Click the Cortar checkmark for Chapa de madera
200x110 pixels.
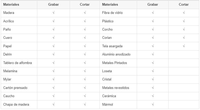pos(85,104)
